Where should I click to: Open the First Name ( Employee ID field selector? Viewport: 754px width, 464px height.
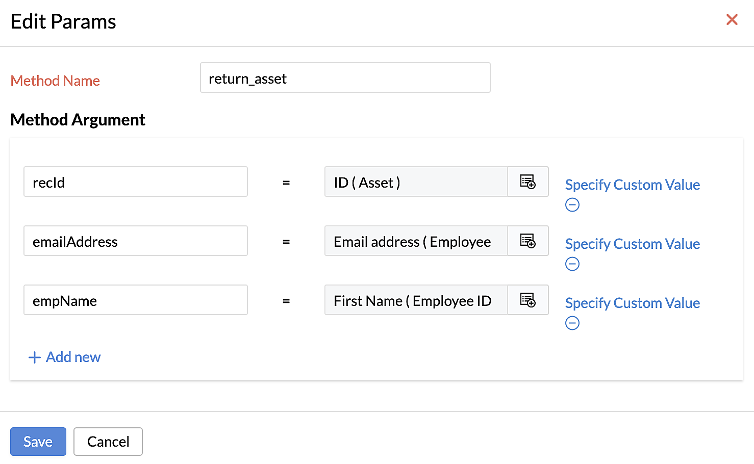pos(416,300)
